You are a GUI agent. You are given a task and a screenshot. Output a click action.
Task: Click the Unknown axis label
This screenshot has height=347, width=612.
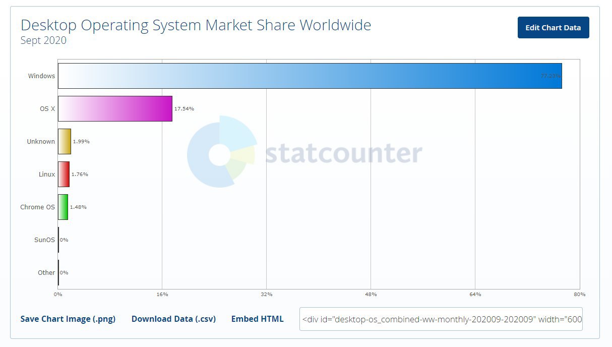(41, 141)
